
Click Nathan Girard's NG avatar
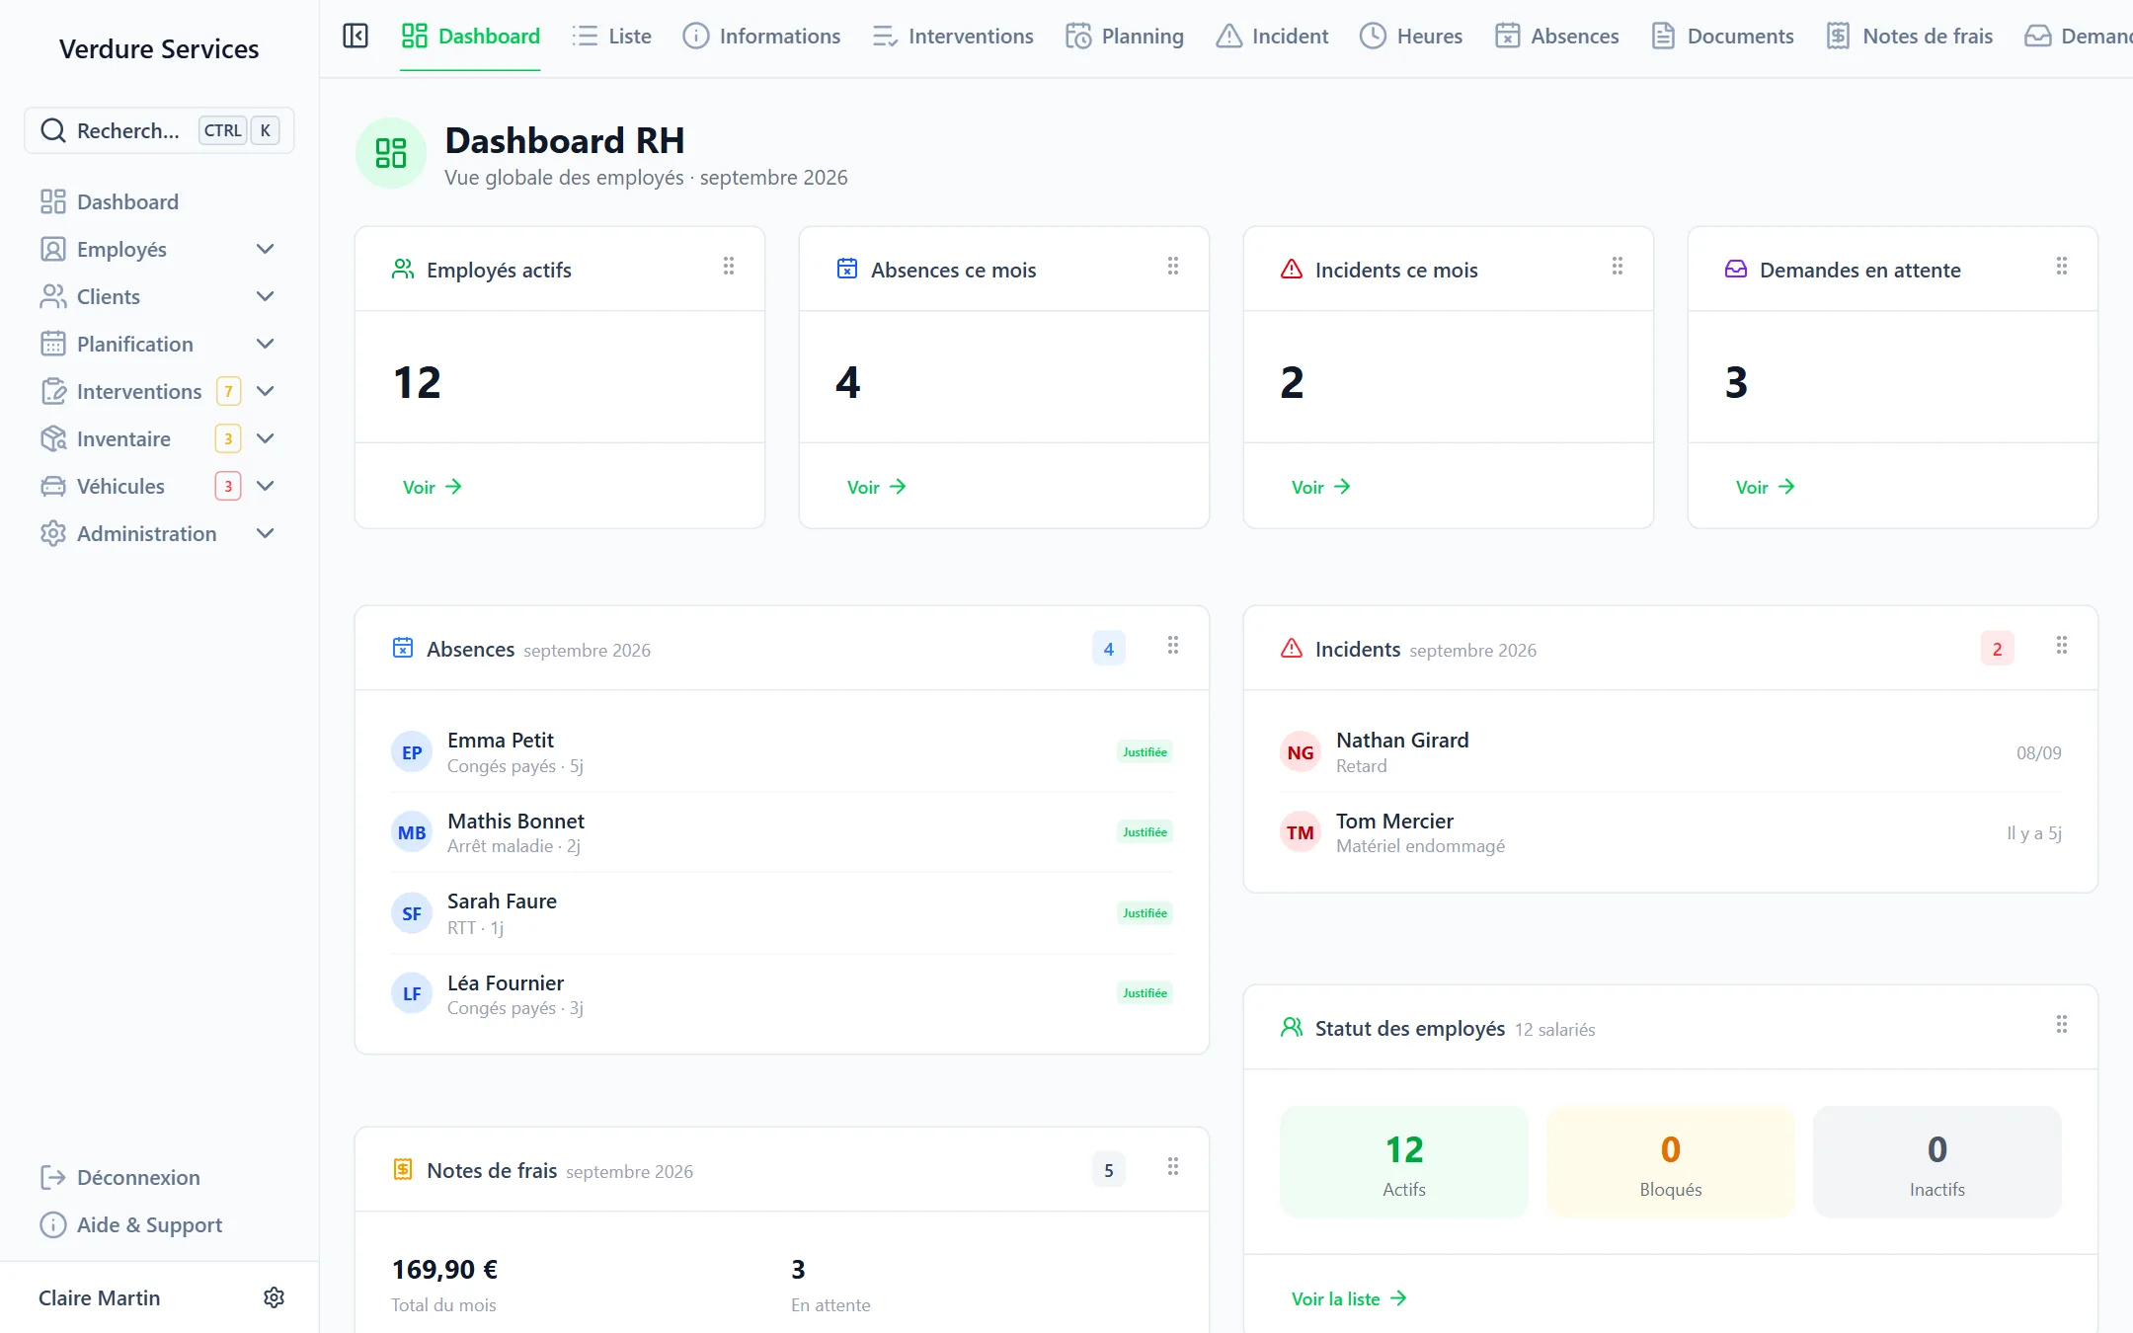click(1301, 752)
